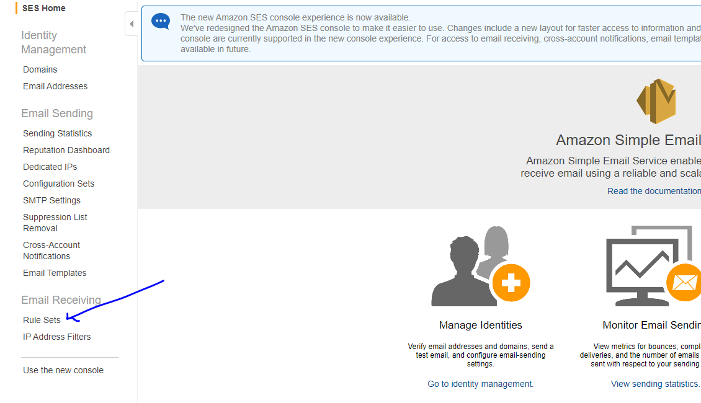
Task: Click the Monitor Email Sending screen icon
Action: 653,266
